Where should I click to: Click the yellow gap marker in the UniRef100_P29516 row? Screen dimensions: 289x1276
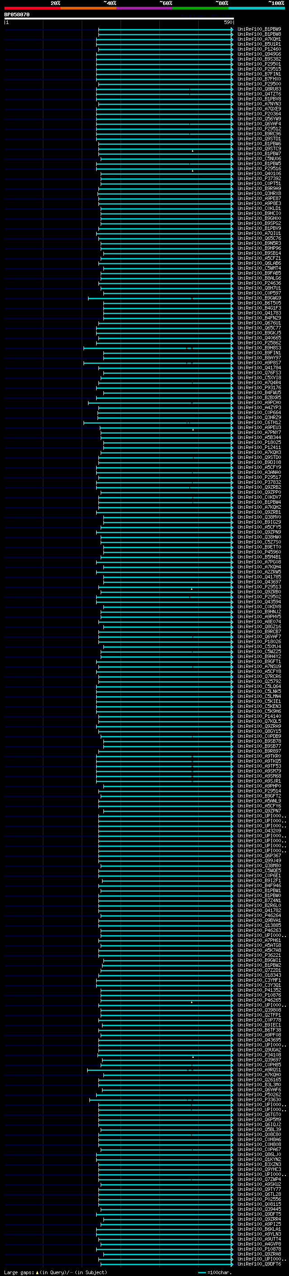tap(193, 170)
